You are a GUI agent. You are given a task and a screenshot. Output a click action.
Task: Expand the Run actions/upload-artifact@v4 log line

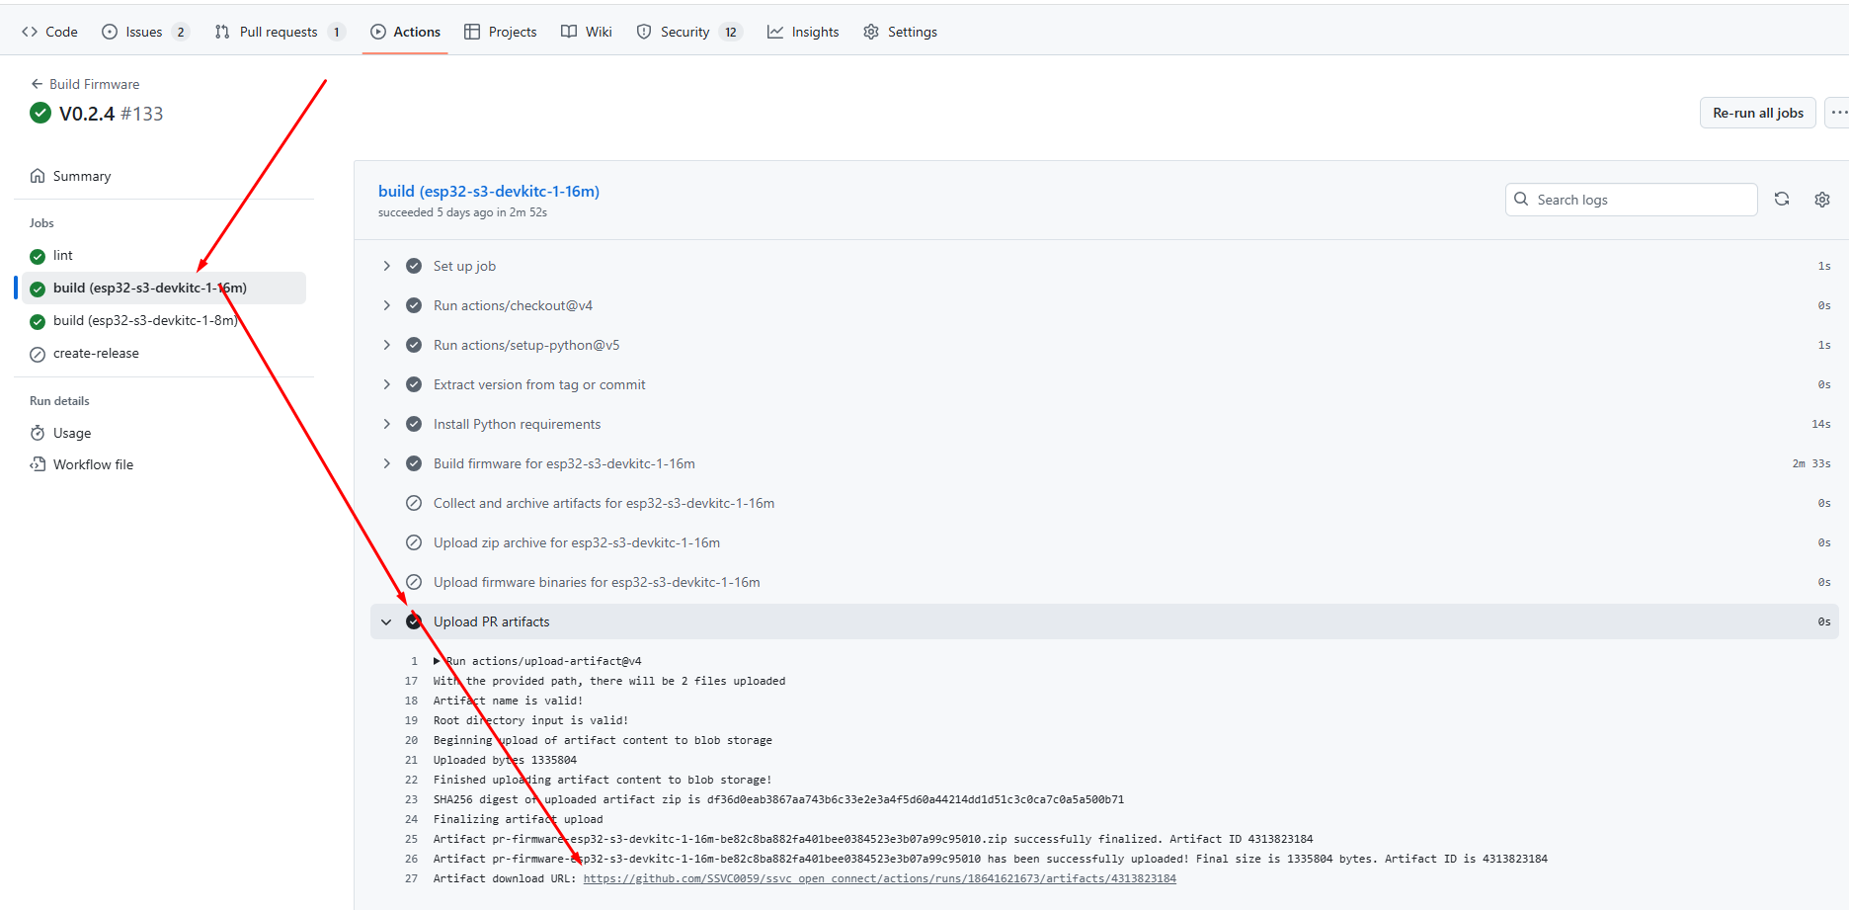click(438, 661)
